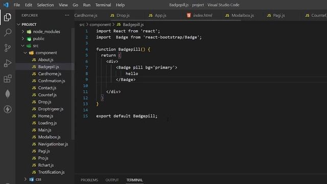
Task: Switch to the Cardhome.js editor tab
Action: [x=86, y=15]
